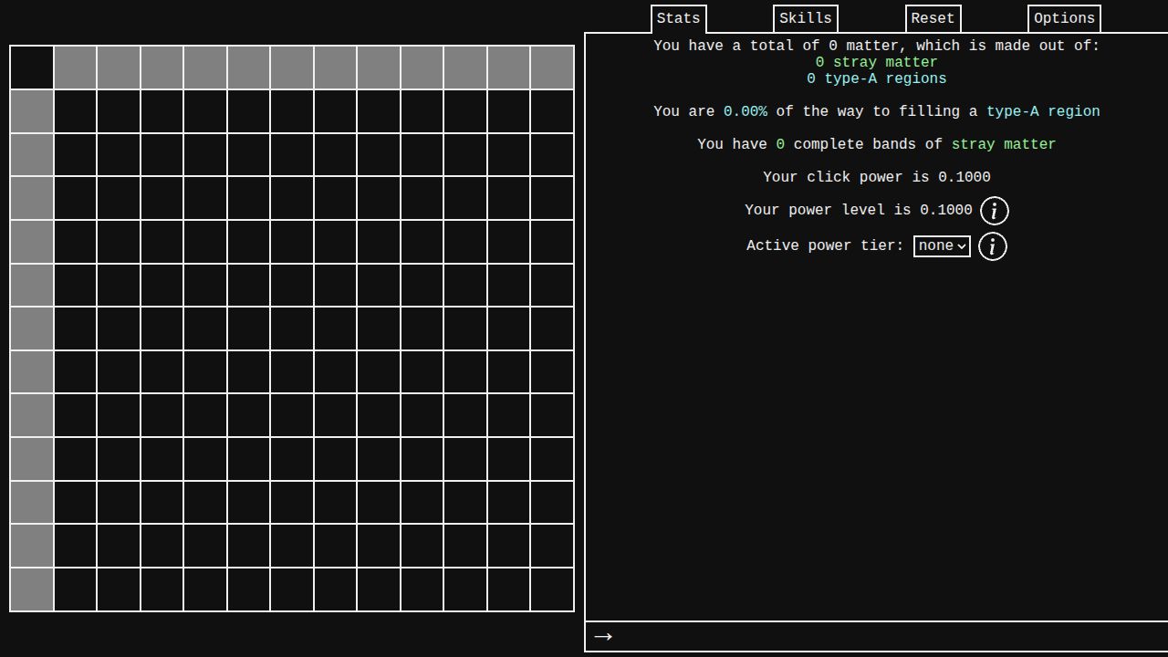Click the '0 stray matter' text
Screen dimensions: 1168x657
click(877, 62)
